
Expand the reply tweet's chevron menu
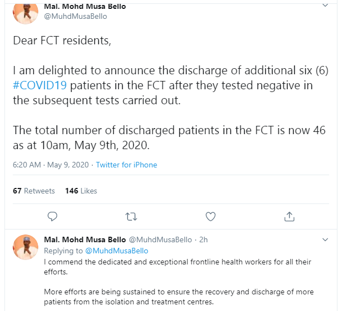[325, 239]
